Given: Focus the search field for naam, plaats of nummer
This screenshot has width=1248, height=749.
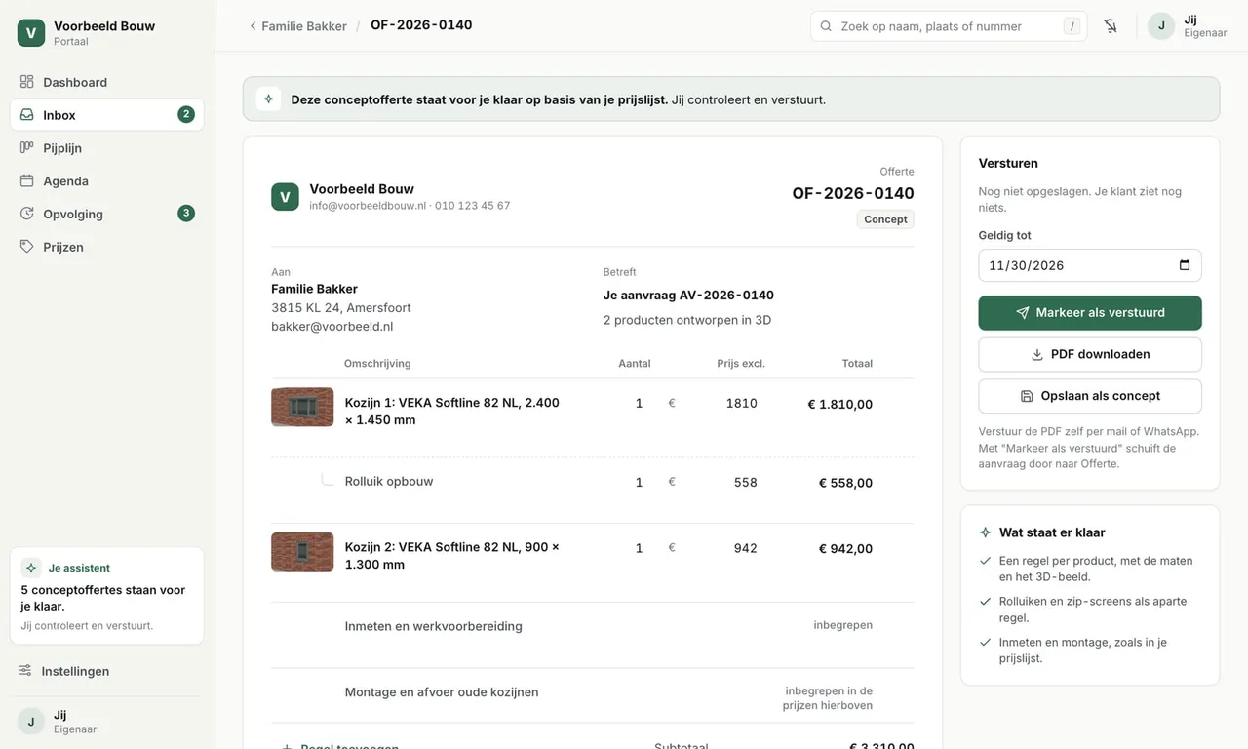Looking at the screenshot, I should coord(949,26).
